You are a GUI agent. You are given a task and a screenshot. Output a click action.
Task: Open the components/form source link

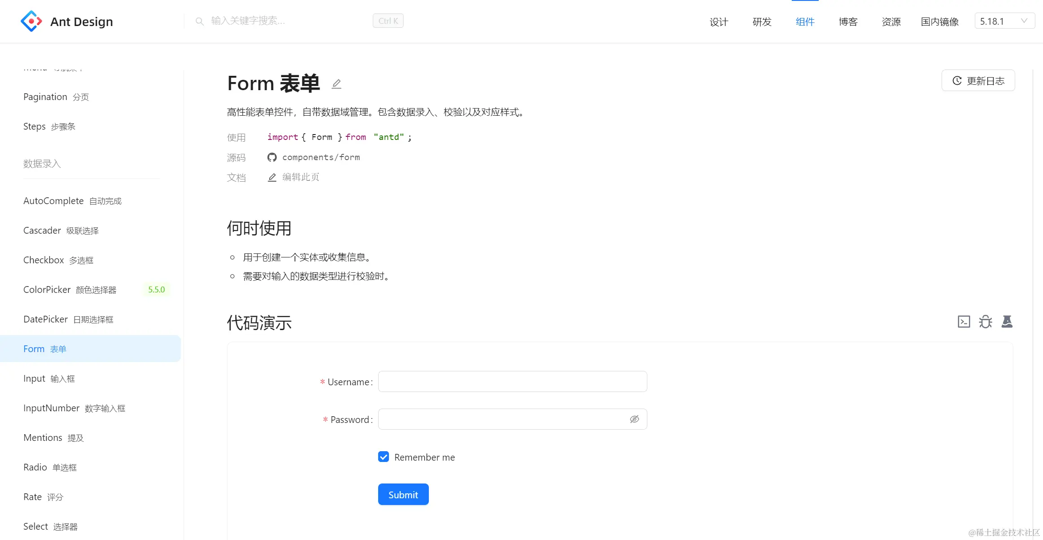pos(321,157)
